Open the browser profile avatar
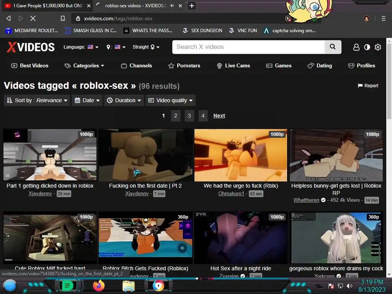This screenshot has height=294, width=392. click(x=366, y=18)
